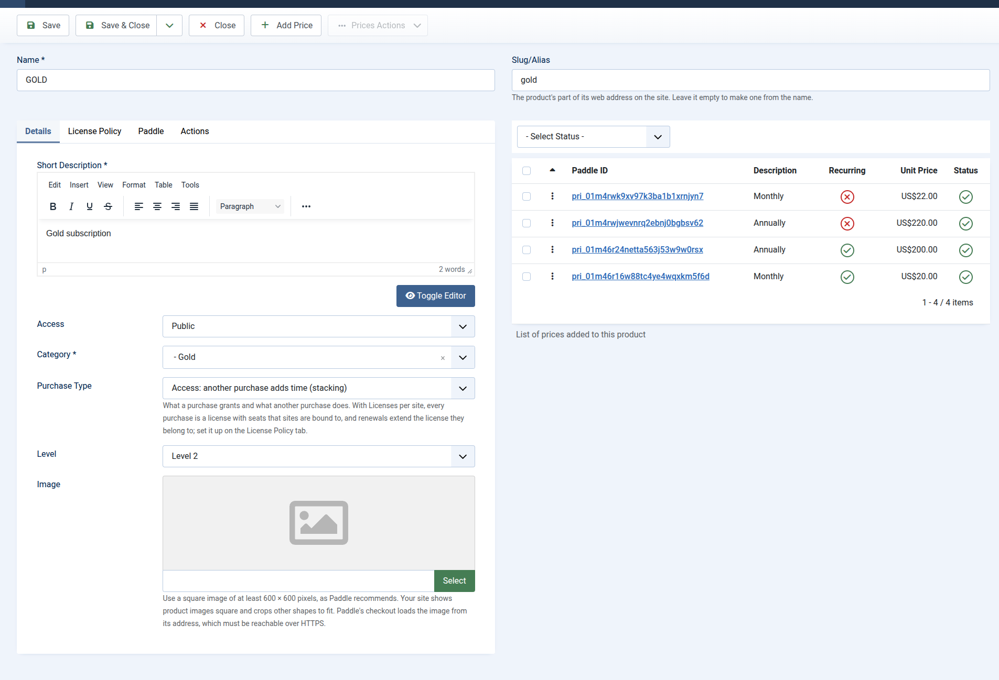Screen dimensions: 999x680
Task: Check the pri_01m4rwjwevnrq2ebnj0bgbsv62 row checkbox
Action: click(527, 223)
